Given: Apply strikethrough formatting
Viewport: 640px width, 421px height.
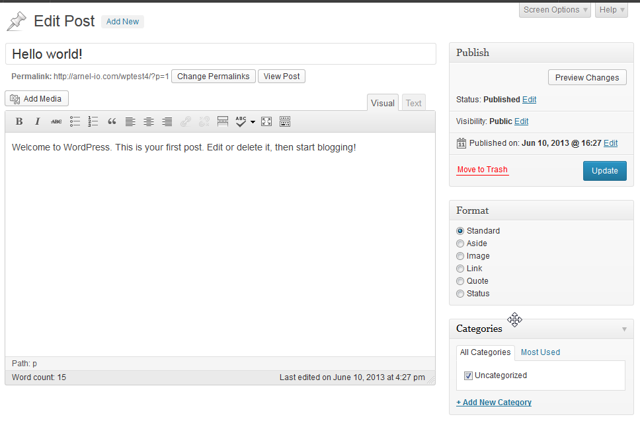Looking at the screenshot, I should click(x=56, y=121).
